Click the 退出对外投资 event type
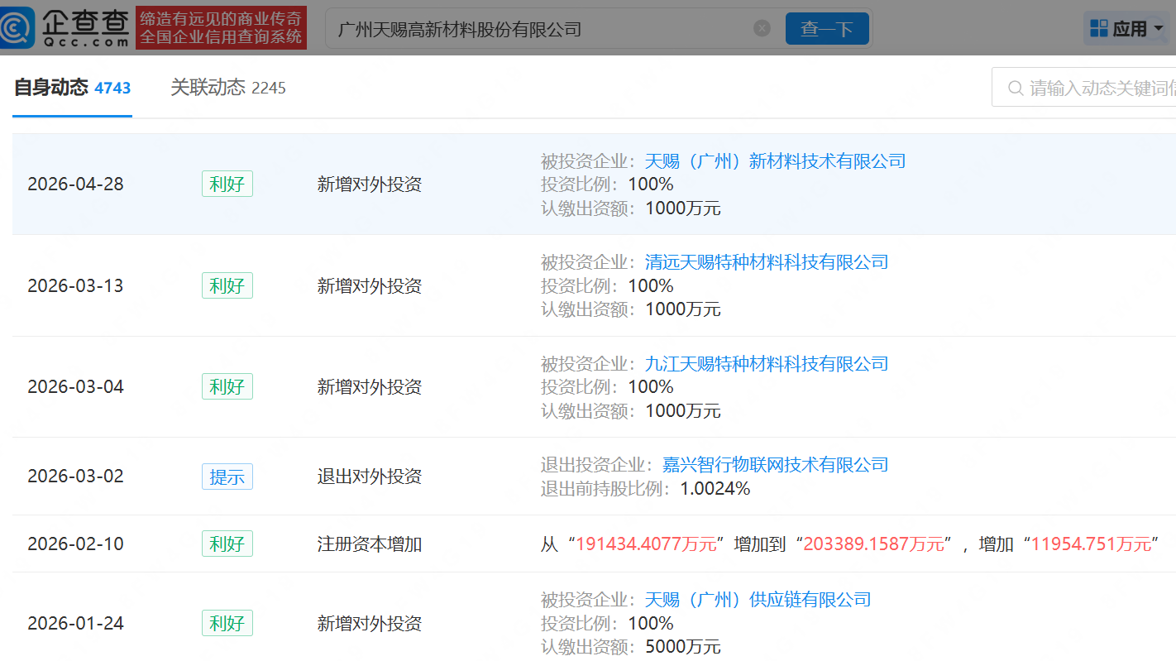Viewport: 1176px width, 661px height. (370, 477)
